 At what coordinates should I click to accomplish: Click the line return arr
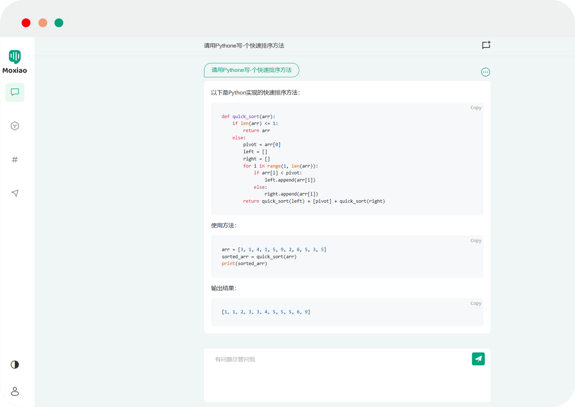(x=257, y=131)
